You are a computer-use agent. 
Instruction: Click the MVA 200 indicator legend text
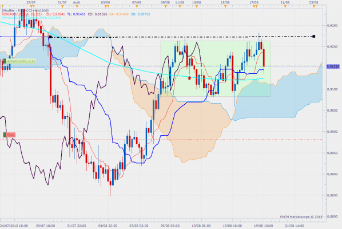coord(31,18)
